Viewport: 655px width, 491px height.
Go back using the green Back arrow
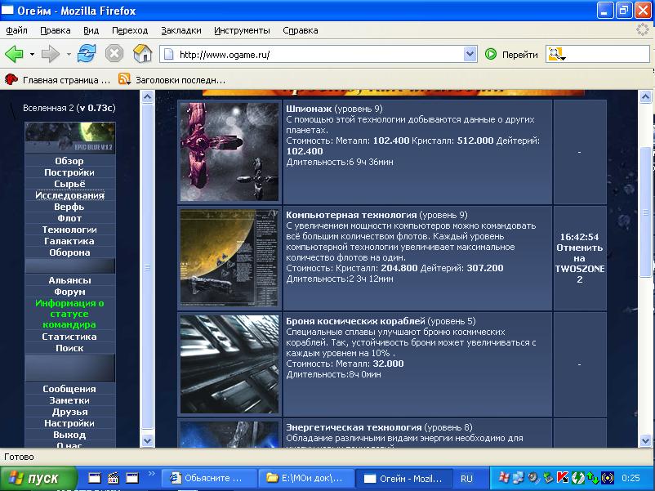[14, 54]
